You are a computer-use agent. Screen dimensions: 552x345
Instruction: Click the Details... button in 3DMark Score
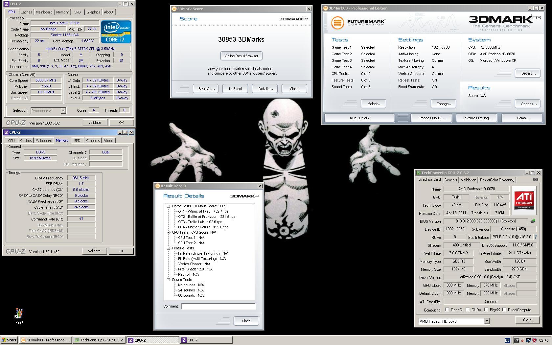point(265,89)
